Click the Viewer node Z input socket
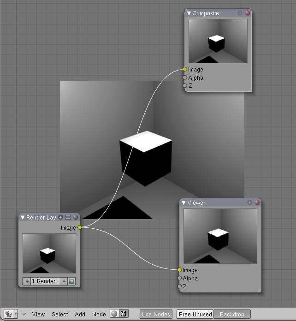 pos(179,286)
